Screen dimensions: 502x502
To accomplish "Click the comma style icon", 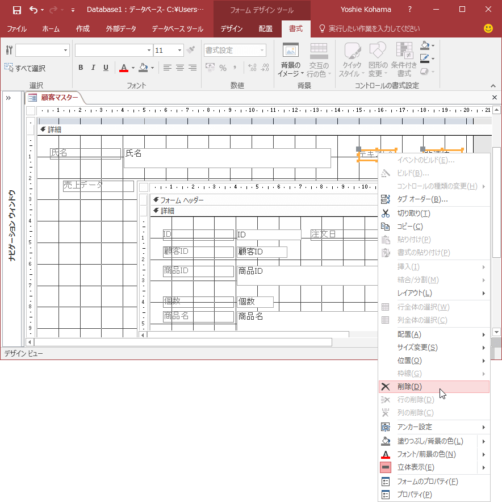I will (235, 68).
